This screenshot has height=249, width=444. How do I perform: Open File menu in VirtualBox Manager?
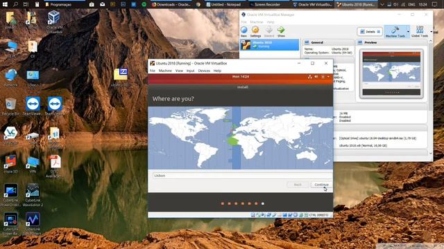pos(244,22)
